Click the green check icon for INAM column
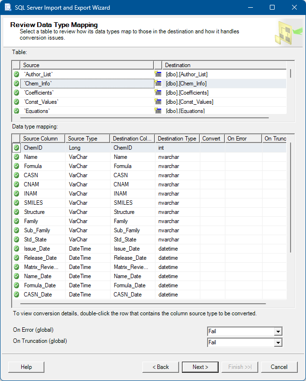The width and height of the screenshot is (306, 381). pyautogui.click(x=16, y=194)
